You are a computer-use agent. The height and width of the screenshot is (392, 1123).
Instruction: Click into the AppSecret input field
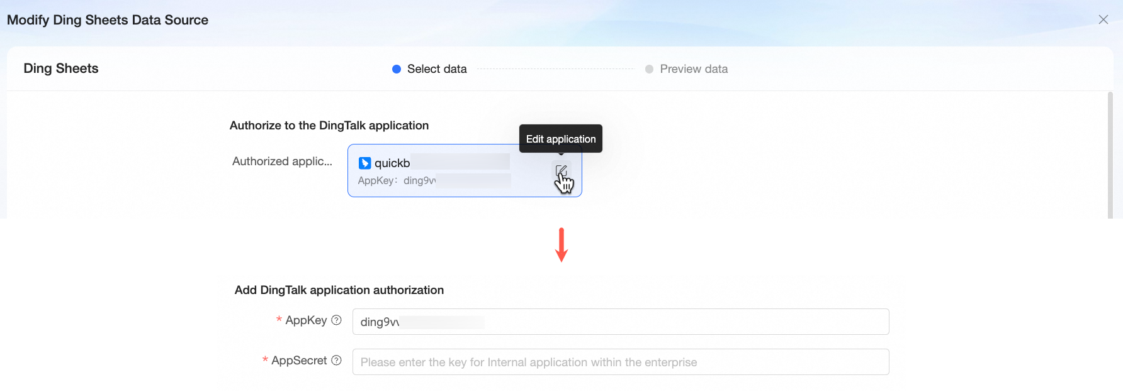pyautogui.click(x=621, y=362)
